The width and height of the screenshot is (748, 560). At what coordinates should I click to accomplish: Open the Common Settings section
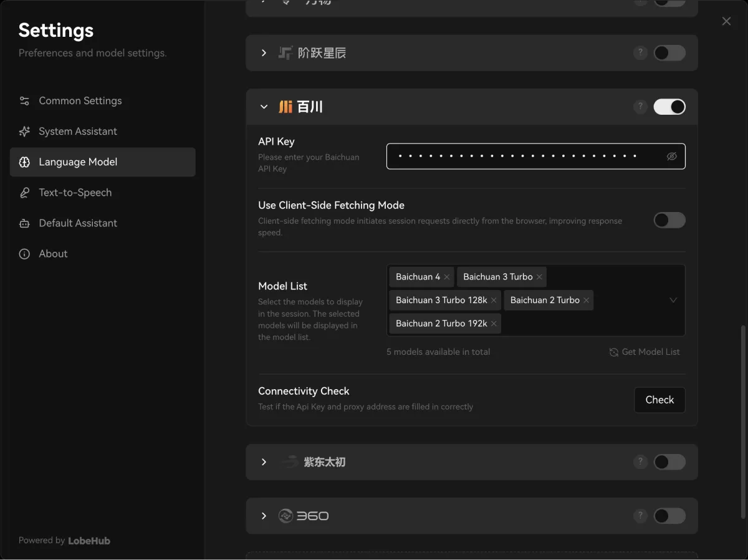click(x=80, y=101)
